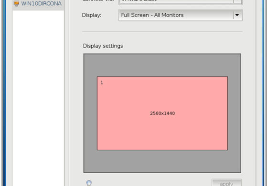Click the light bulb hint icon

coord(89,183)
